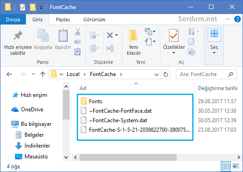Screen dimensions: 243x172
Task: Click the easy access icon
Action: (x=149, y=42)
